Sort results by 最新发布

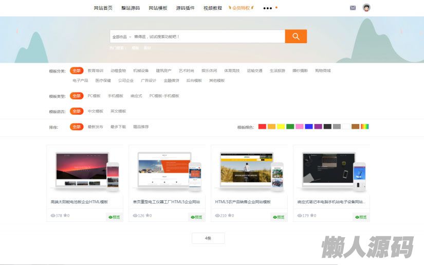[95, 127]
